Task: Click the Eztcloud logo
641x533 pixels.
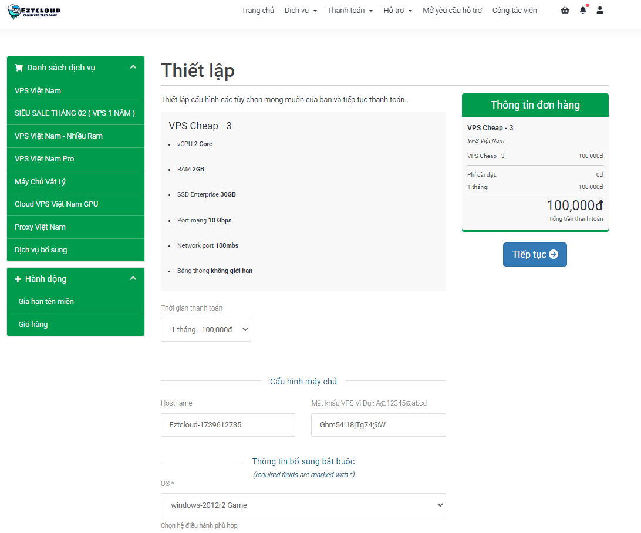Action: 33,11
